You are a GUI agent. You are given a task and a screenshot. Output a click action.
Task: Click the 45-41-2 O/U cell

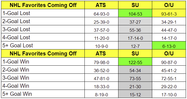(169, 70)
